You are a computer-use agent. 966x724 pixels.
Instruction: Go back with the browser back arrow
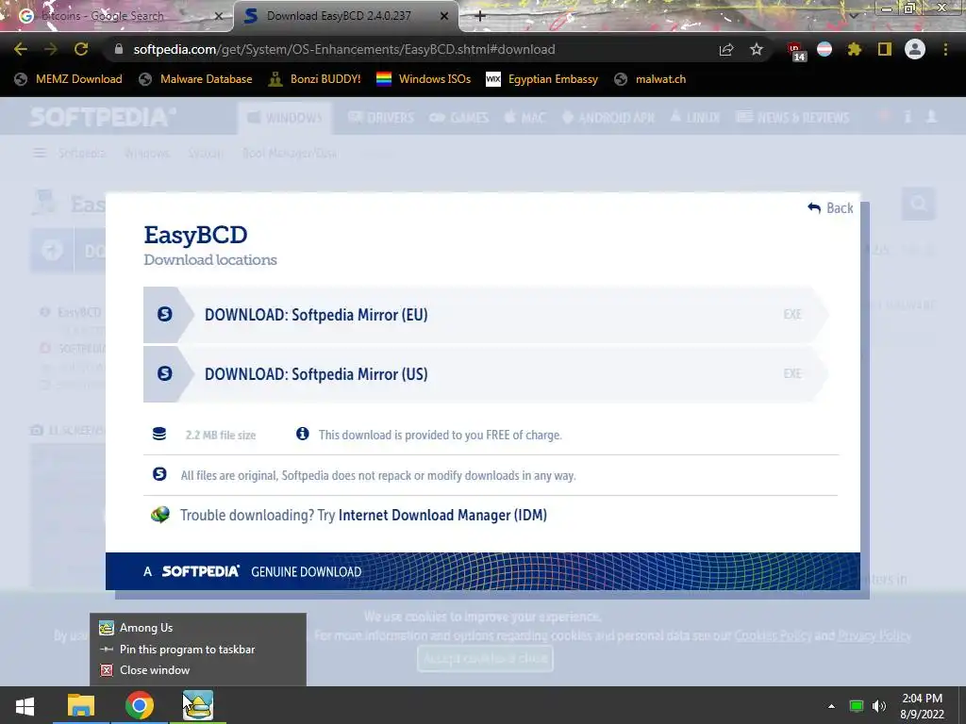[x=21, y=49]
